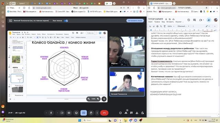Toggle the presentation audio switch

(66, 20)
